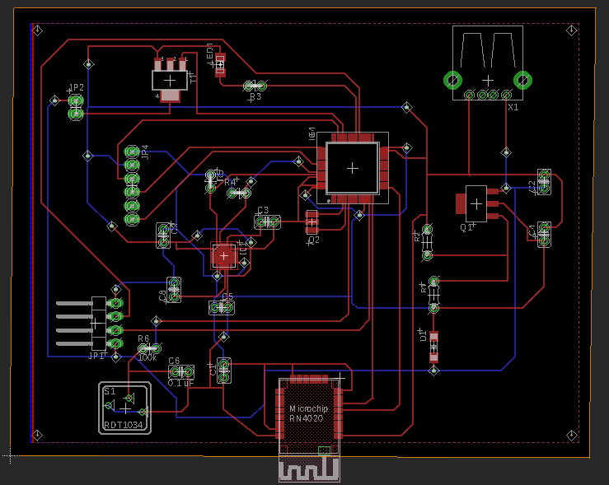Select the RN4020 antenna trace at bottom
This screenshot has width=609, height=485.
[x=310, y=469]
